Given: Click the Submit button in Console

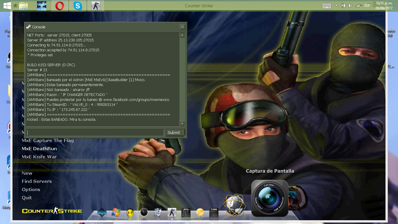Looking at the screenshot, I should tap(175, 133).
